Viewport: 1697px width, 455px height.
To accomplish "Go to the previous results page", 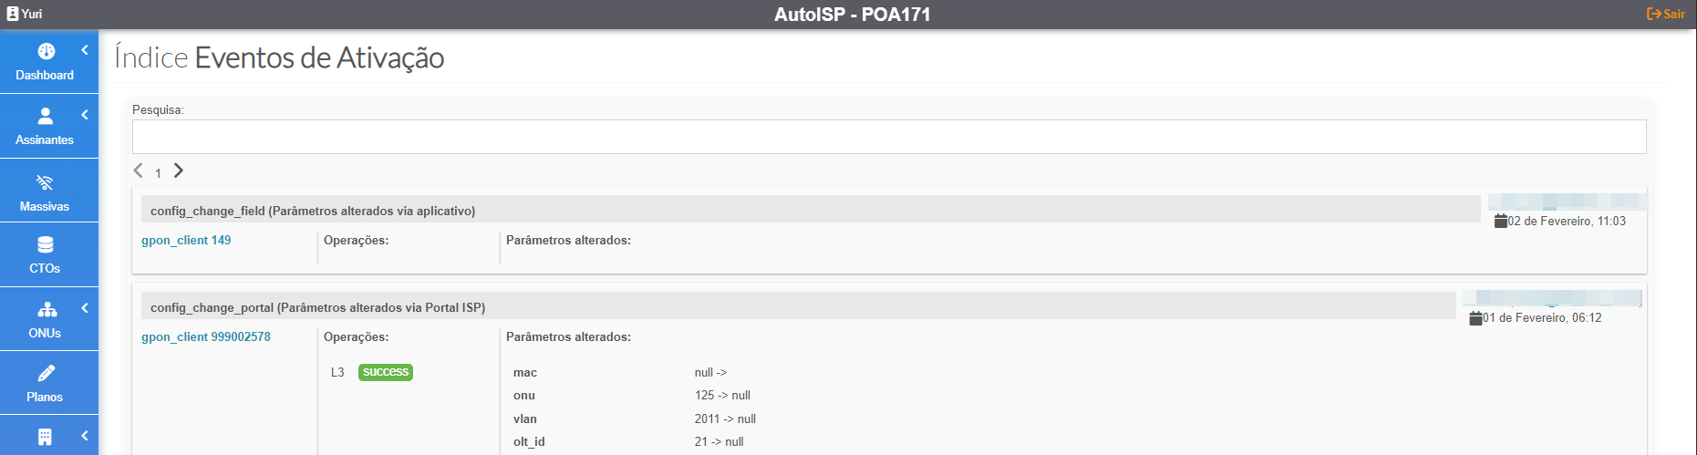I will [x=139, y=171].
